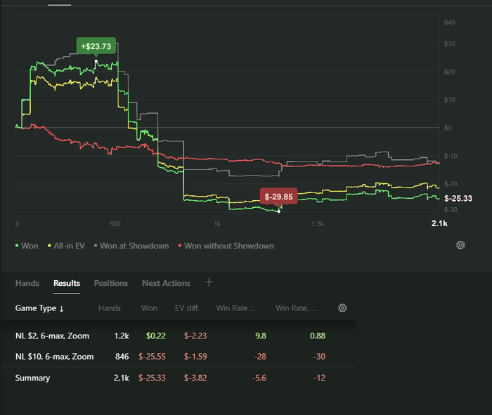The image size is (492, 415).
Task: Click the 1.5k x-axis label
Action: [318, 224]
